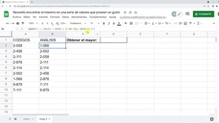Open a new browser tab

coord(32,2)
